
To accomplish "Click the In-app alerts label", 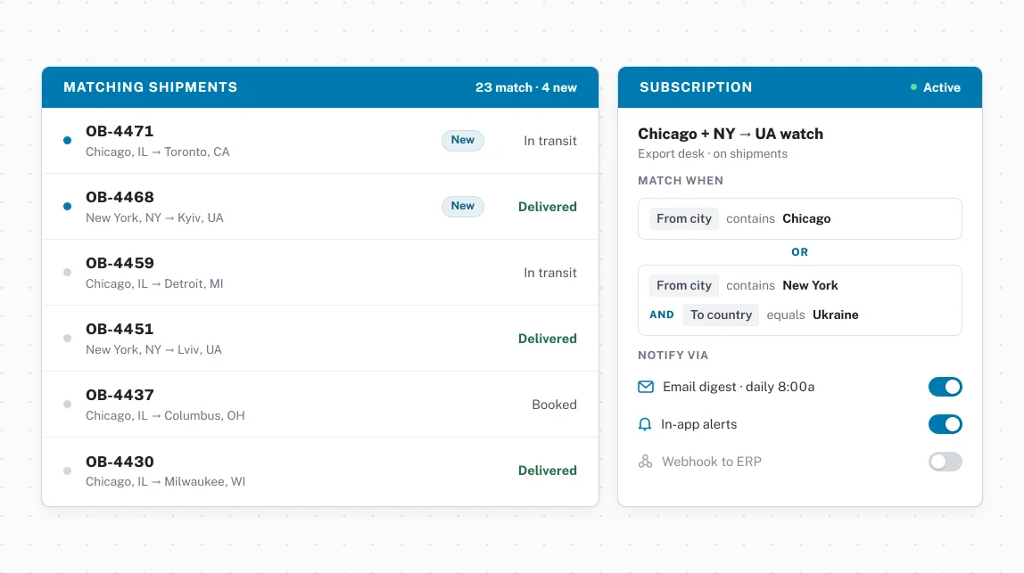I will click(698, 424).
